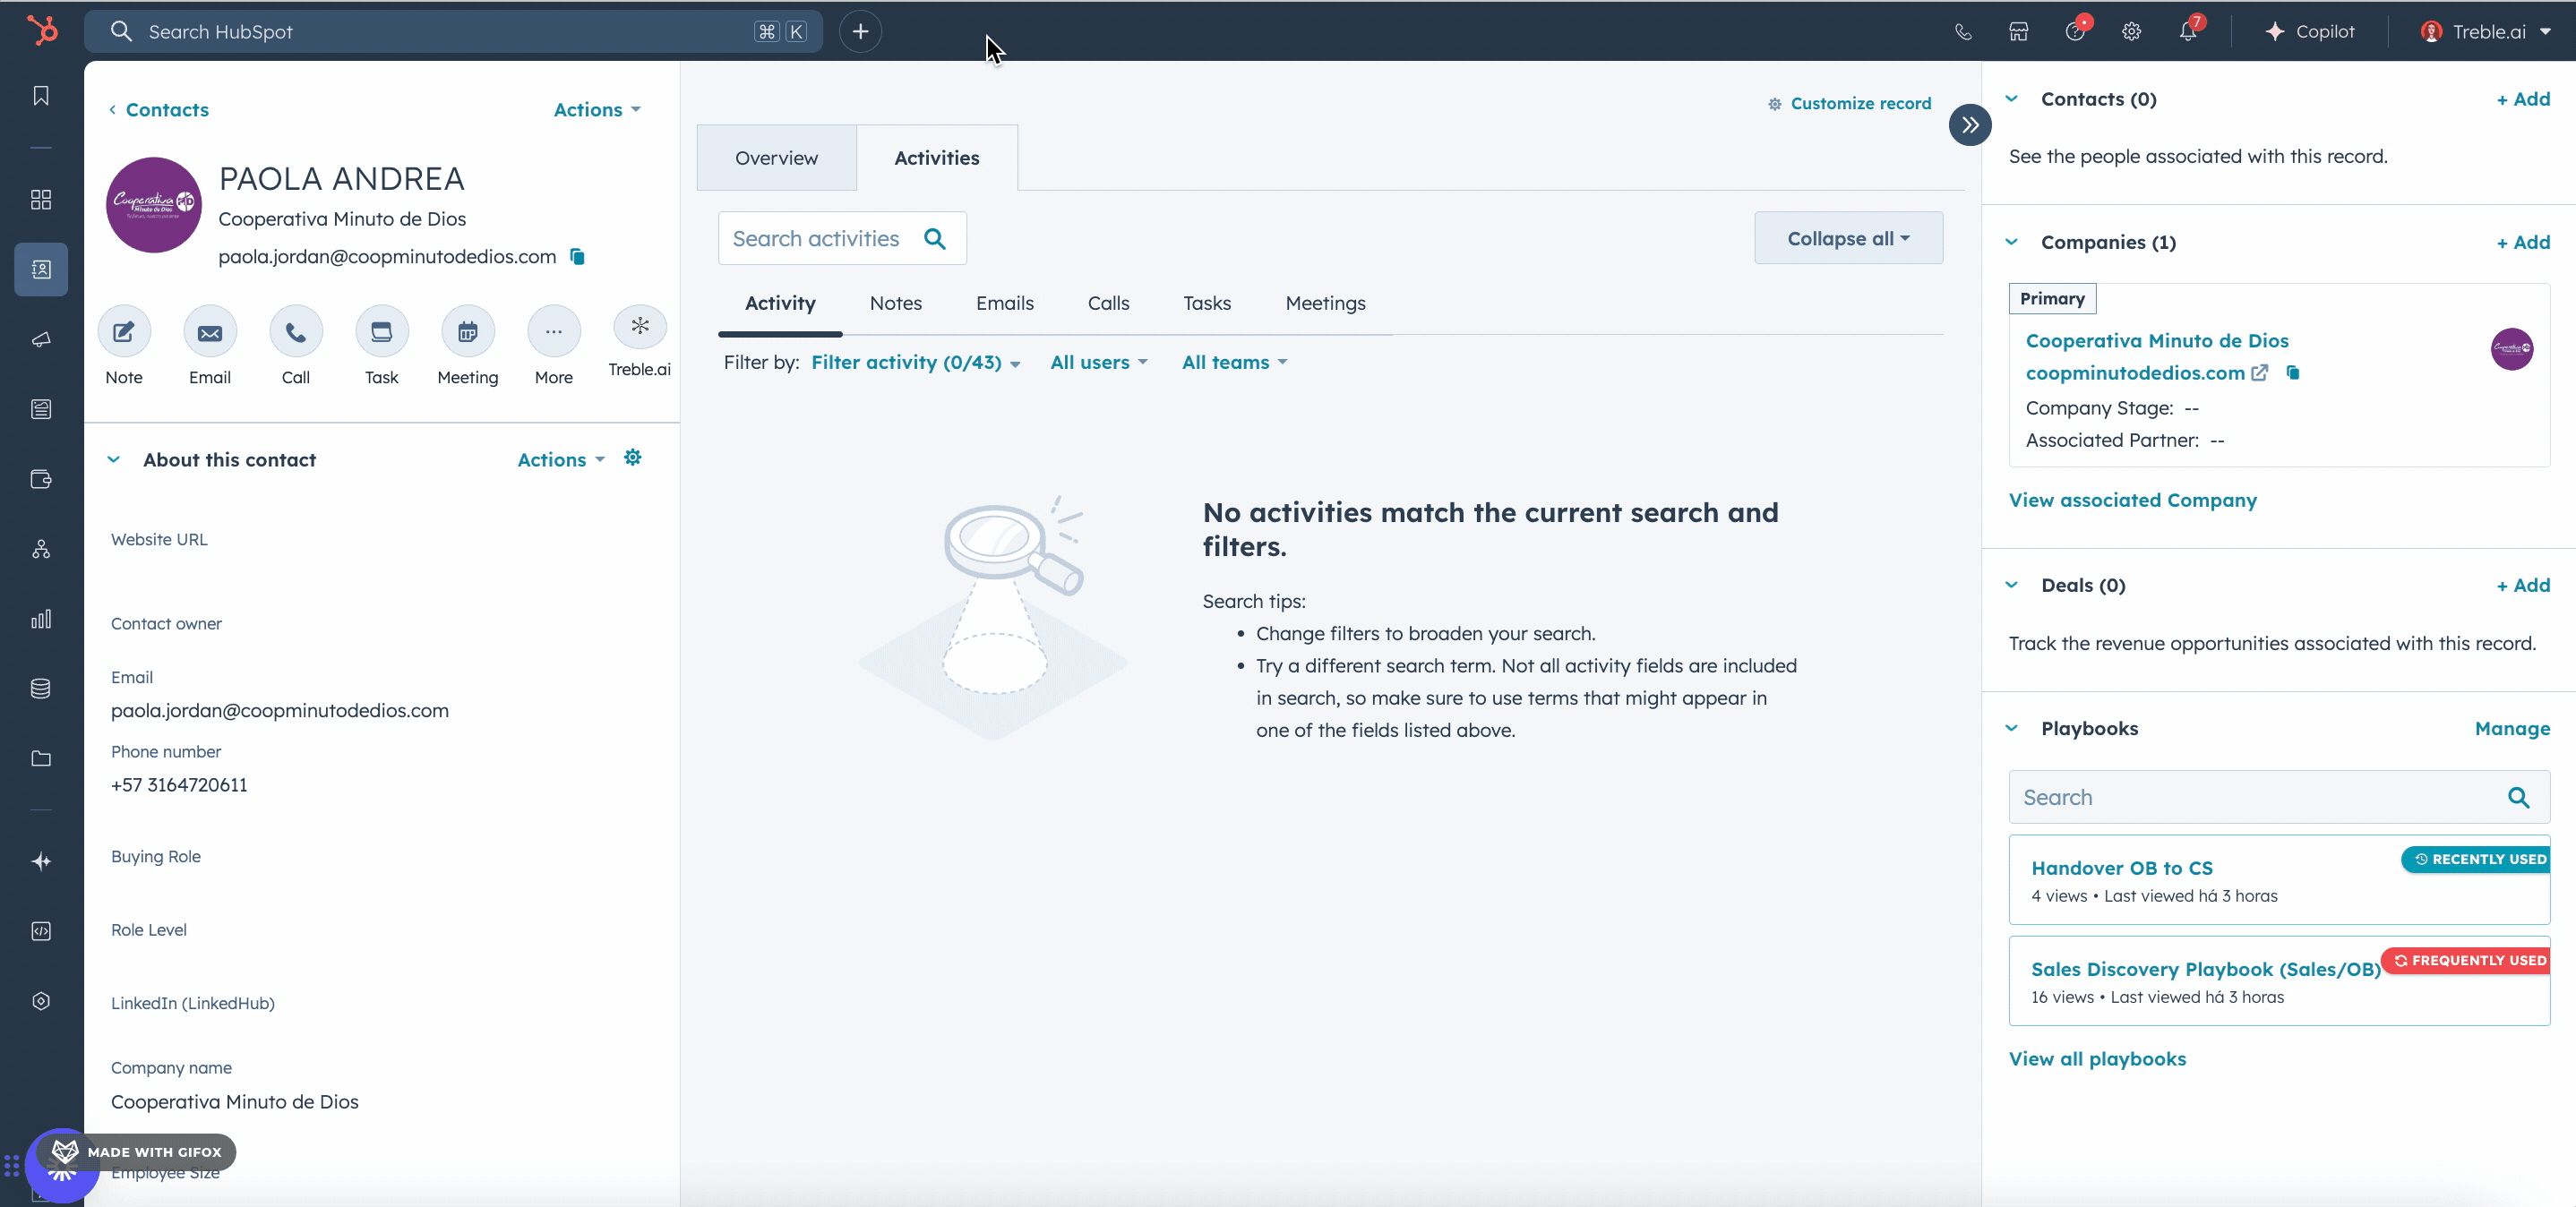This screenshot has height=1207, width=2576.
Task: Open the Treble.ai snowflake action icon
Action: pos(639,326)
